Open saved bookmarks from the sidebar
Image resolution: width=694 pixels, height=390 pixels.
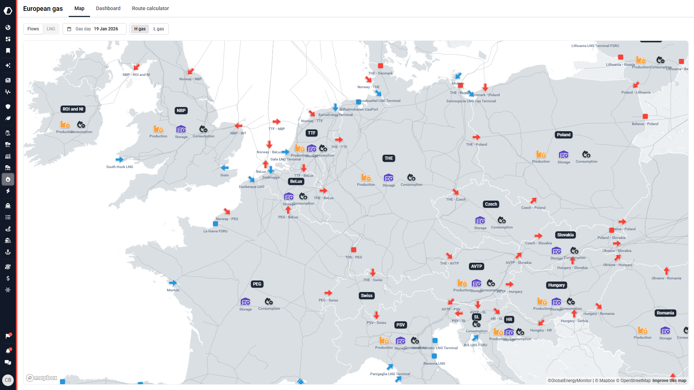point(8,50)
